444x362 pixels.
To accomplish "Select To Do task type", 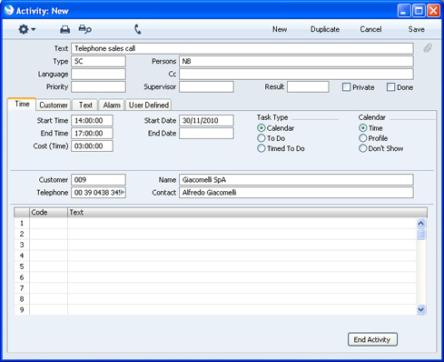I will click(261, 138).
